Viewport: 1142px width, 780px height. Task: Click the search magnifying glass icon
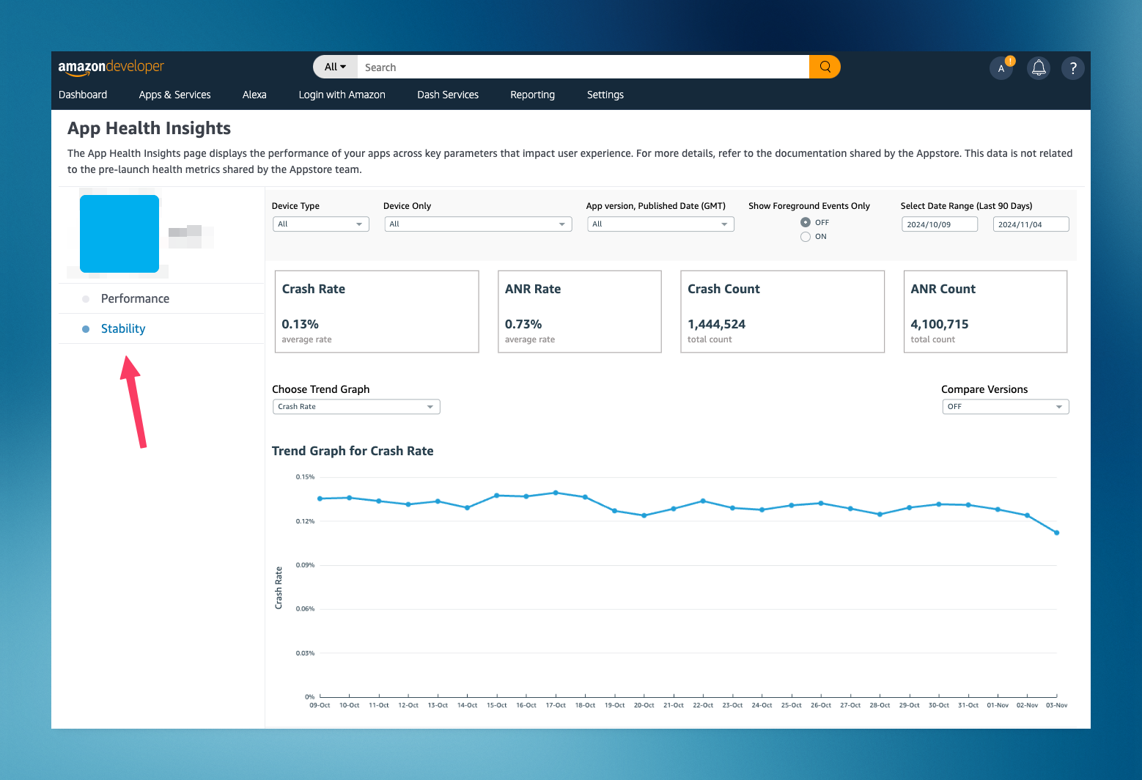pyautogui.click(x=824, y=67)
